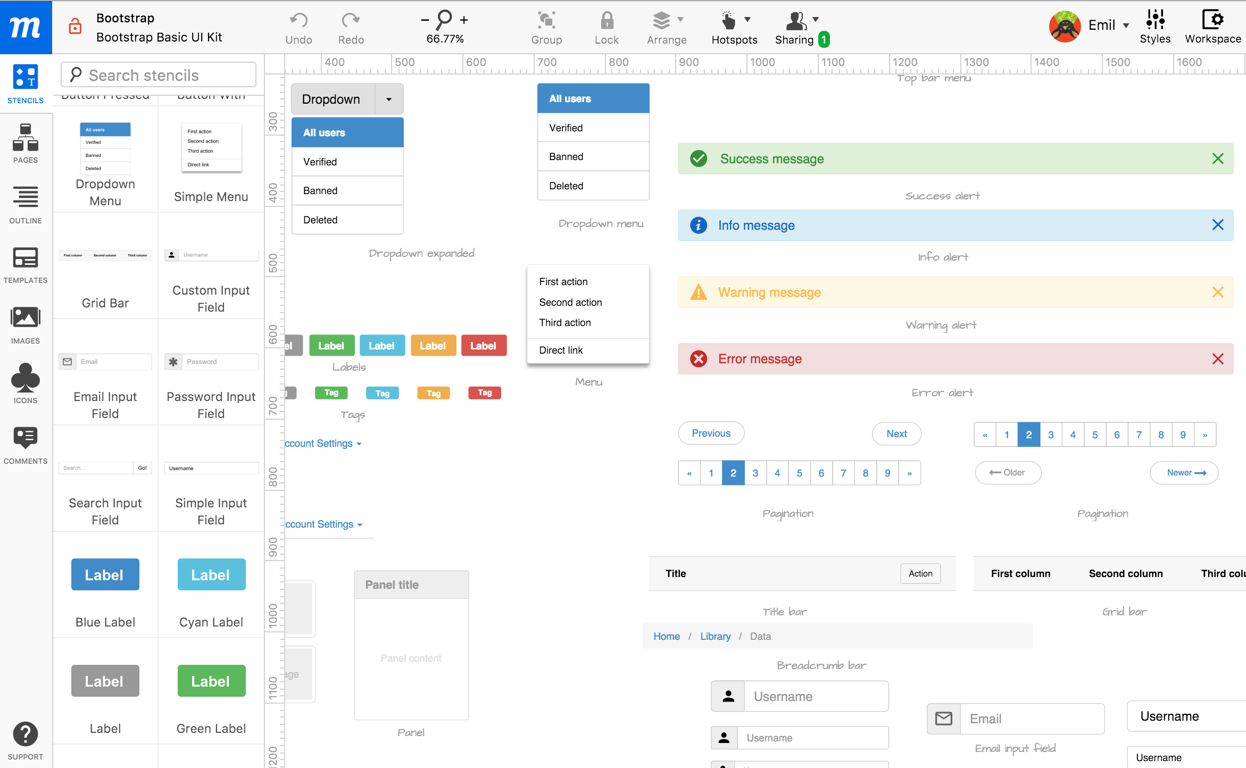Click the Sharing toggle button
1246x768 pixels.
(799, 26)
